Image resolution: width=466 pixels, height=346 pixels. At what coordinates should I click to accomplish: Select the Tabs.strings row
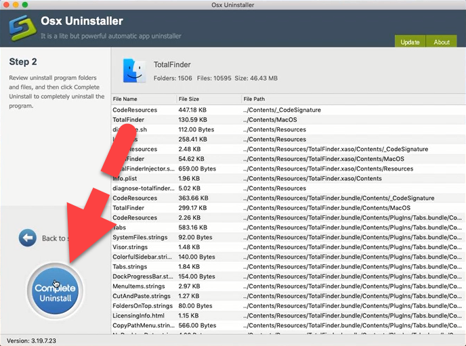[x=289, y=267]
